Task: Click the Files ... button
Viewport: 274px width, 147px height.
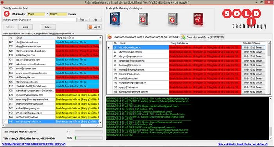Action: (x=83, y=20)
